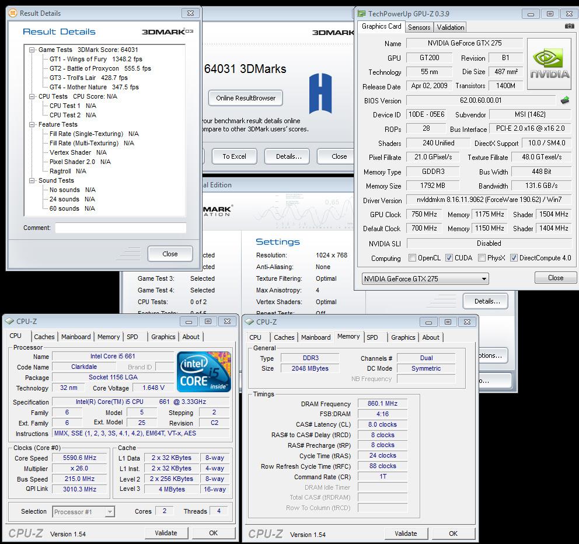Open SPD tab in Memory CPU-Z window
The width and height of the screenshot is (579, 544).
(x=372, y=337)
